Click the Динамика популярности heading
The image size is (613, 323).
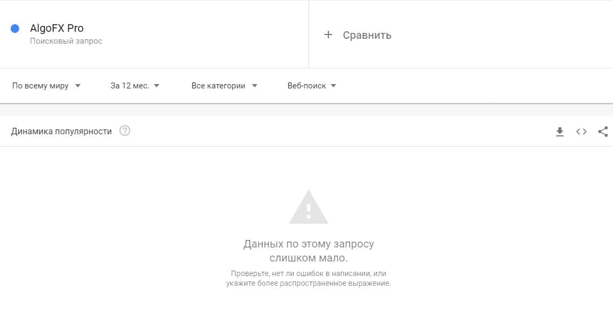coord(61,132)
